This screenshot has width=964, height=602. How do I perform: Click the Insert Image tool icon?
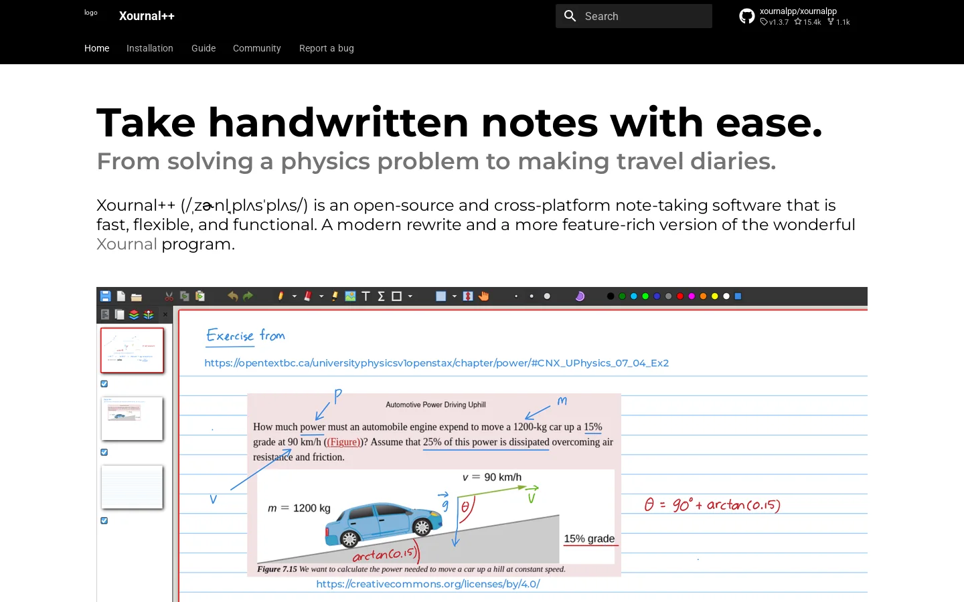350,296
